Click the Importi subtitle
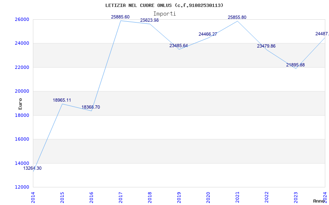The width and height of the screenshot is (329, 205). (x=164, y=14)
